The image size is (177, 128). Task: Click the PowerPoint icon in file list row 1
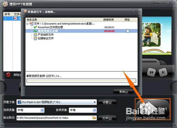16,18
